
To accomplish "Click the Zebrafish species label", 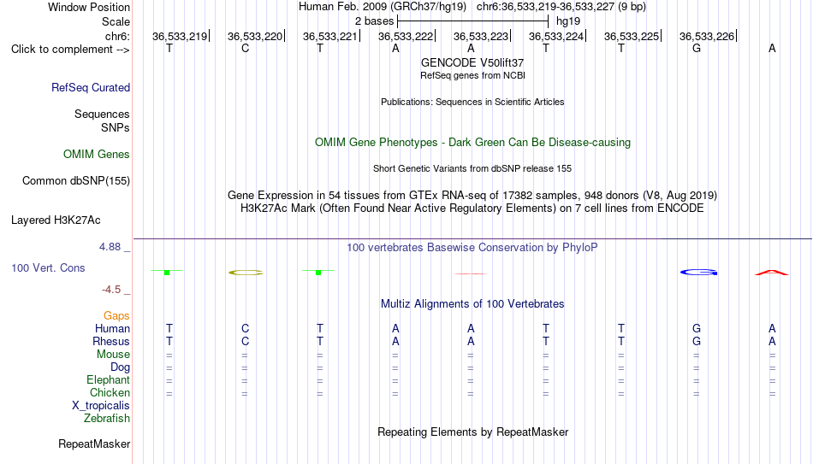I will pyautogui.click(x=107, y=419).
